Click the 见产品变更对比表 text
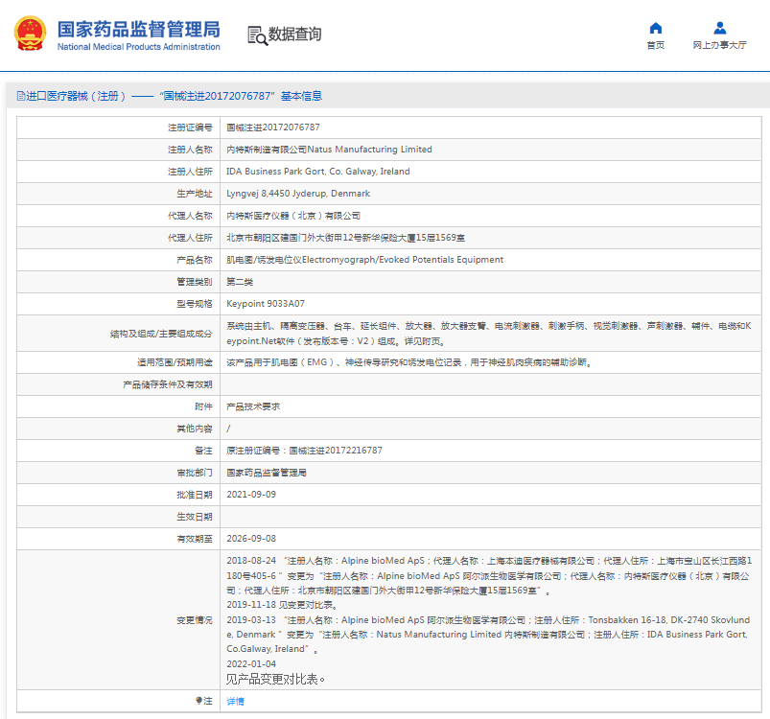This screenshot has height=719, width=770. pos(276,680)
